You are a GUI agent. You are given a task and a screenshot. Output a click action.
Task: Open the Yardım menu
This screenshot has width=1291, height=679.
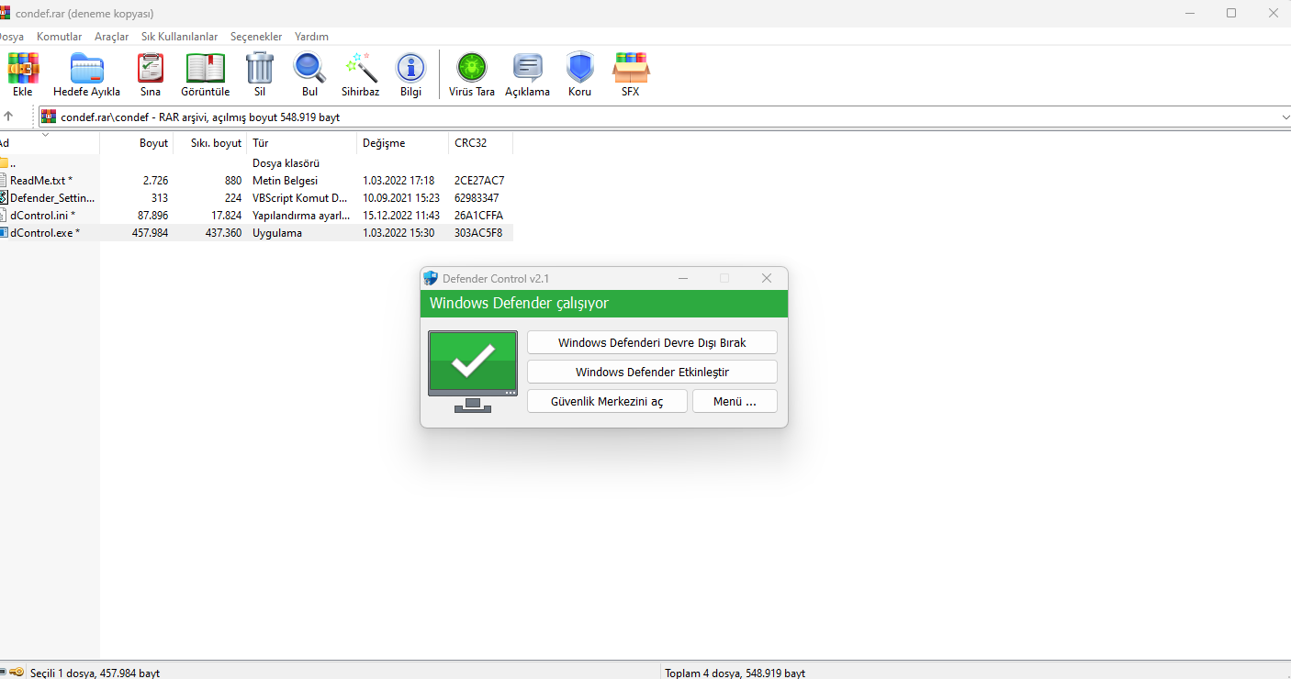coord(311,37)
